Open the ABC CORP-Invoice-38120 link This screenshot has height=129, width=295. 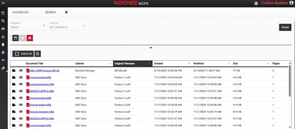tap(44, 71)
